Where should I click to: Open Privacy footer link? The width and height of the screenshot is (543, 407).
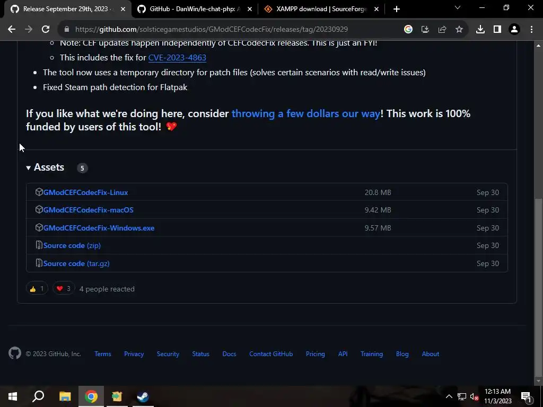tap(134, 354)
